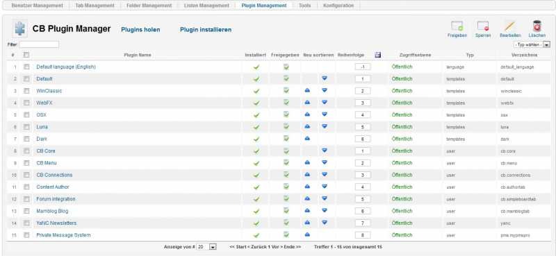Move Default template down in order
The width and height of the screenshot is (556, 256).
click(325, 78)
